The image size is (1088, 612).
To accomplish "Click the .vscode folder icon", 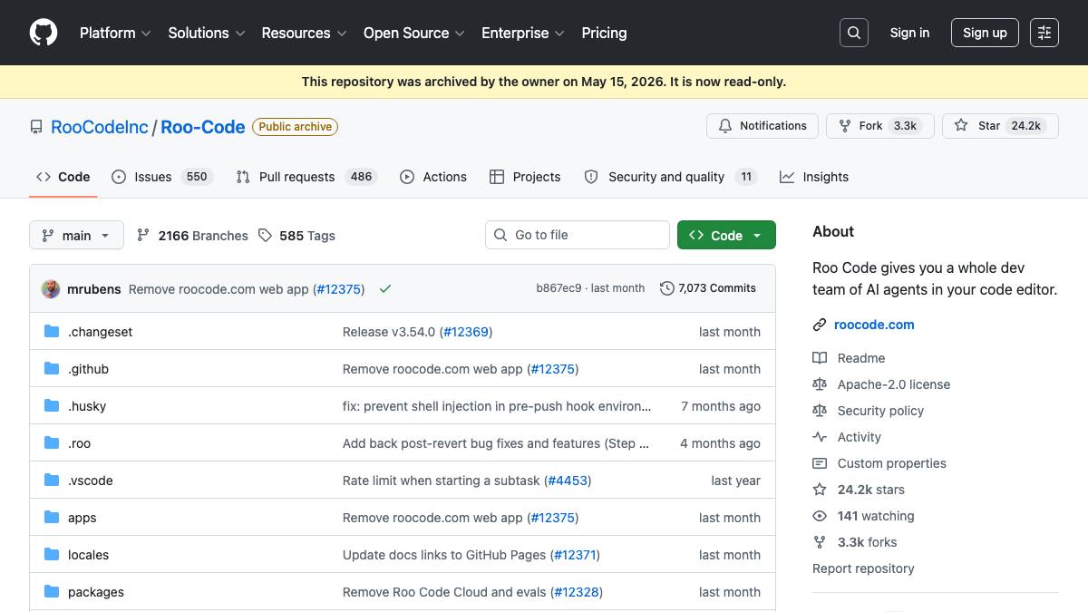I will (52, 481).
